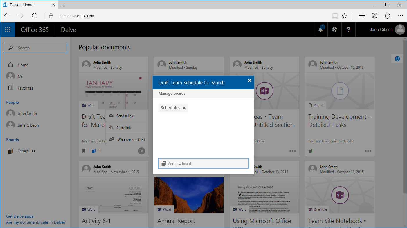Open the Activity 6-1 document title
This screenshot has width=407, height=228.
pos(96,221)
